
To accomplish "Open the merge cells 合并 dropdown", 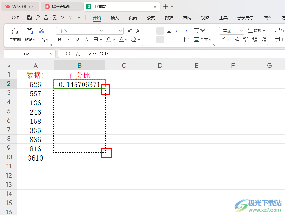I will (210, 40).
